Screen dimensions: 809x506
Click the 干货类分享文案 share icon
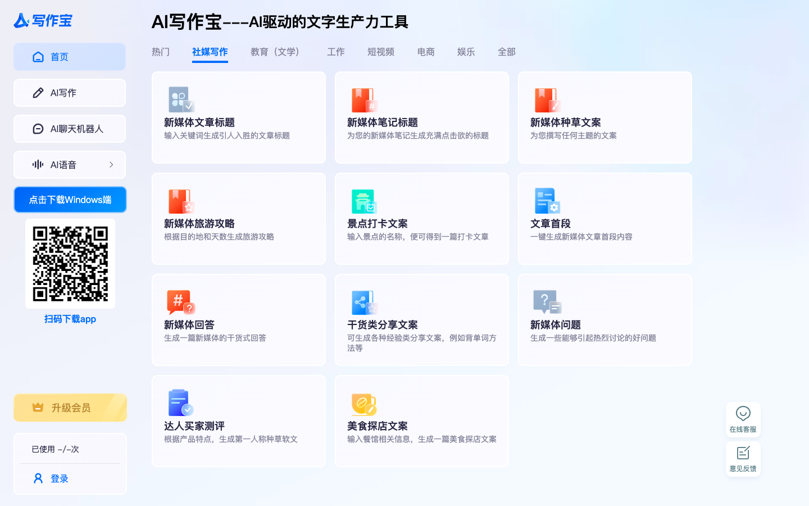click(365, 302)
